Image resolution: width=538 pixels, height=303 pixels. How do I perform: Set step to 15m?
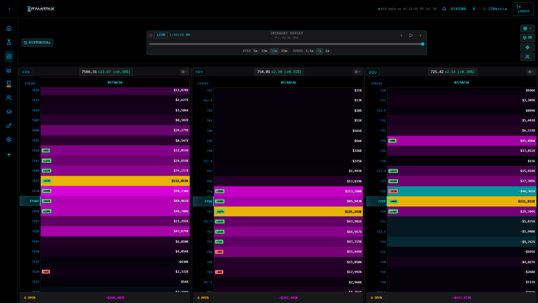click(x=274, y=51)
